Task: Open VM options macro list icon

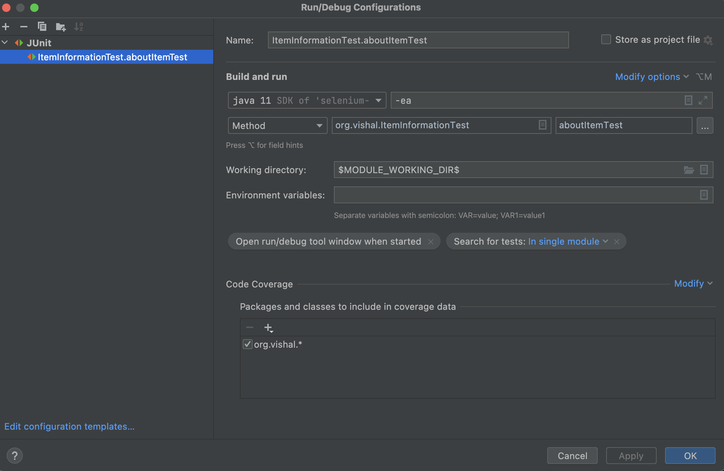Action: point(689,101)
